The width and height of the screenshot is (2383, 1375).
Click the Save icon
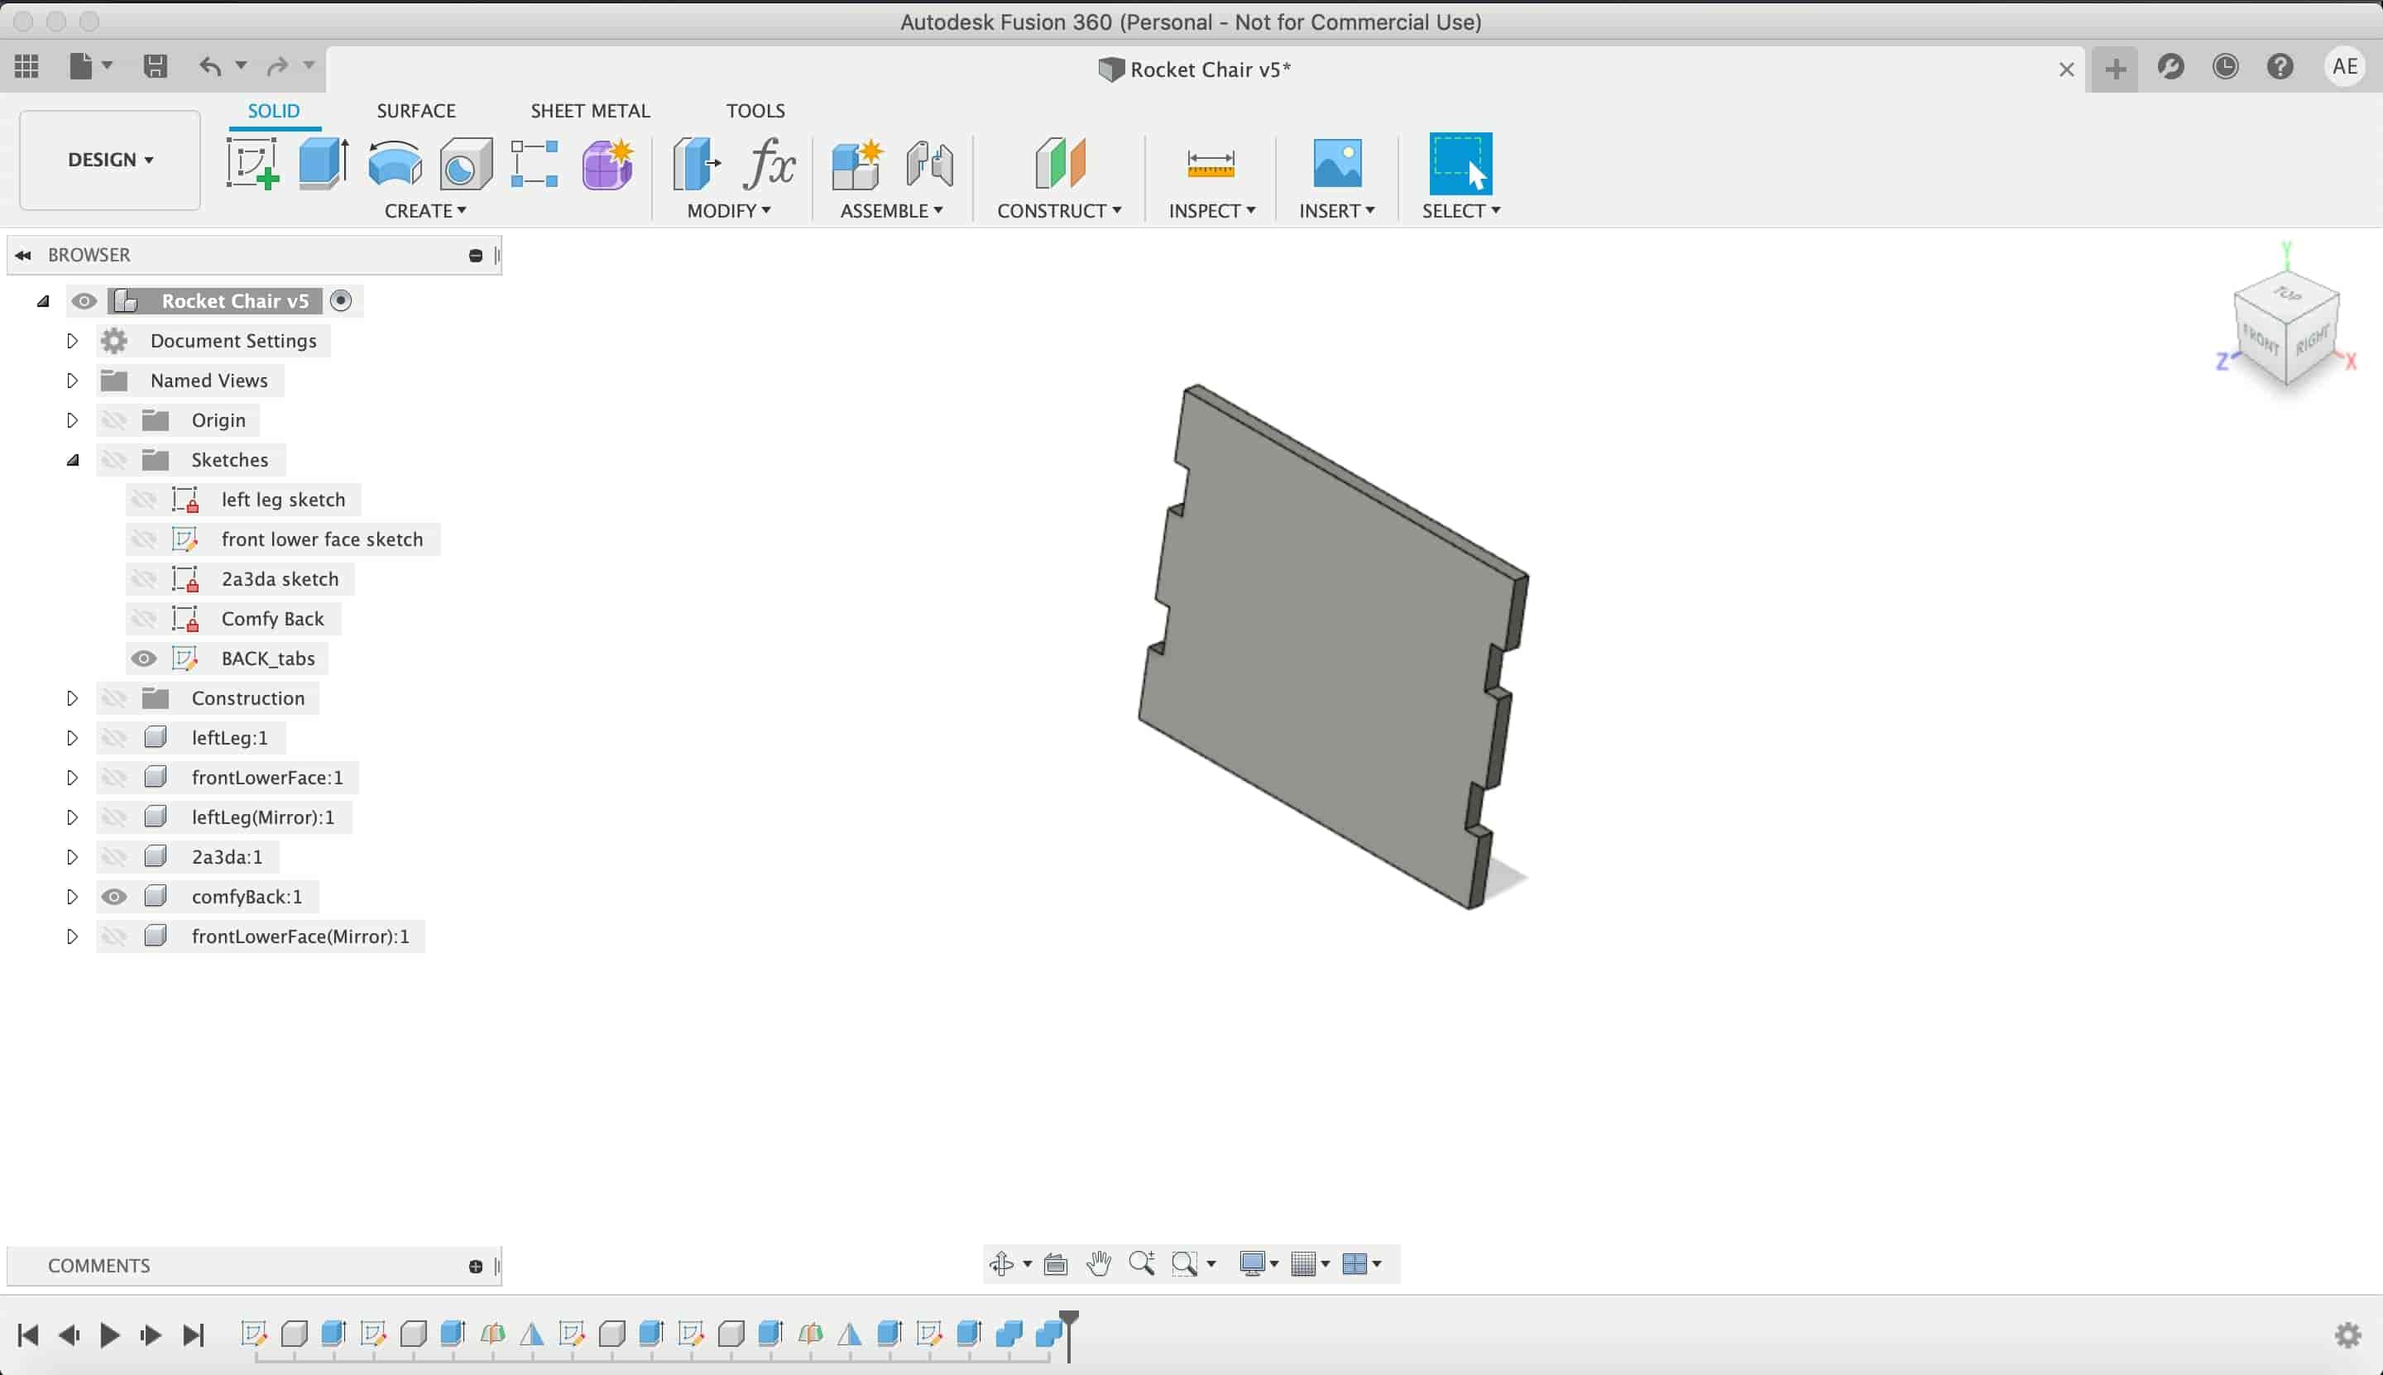[x=155, y=66]
